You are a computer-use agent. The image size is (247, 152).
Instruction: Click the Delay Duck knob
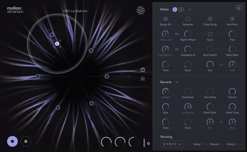tap(188, 64)
